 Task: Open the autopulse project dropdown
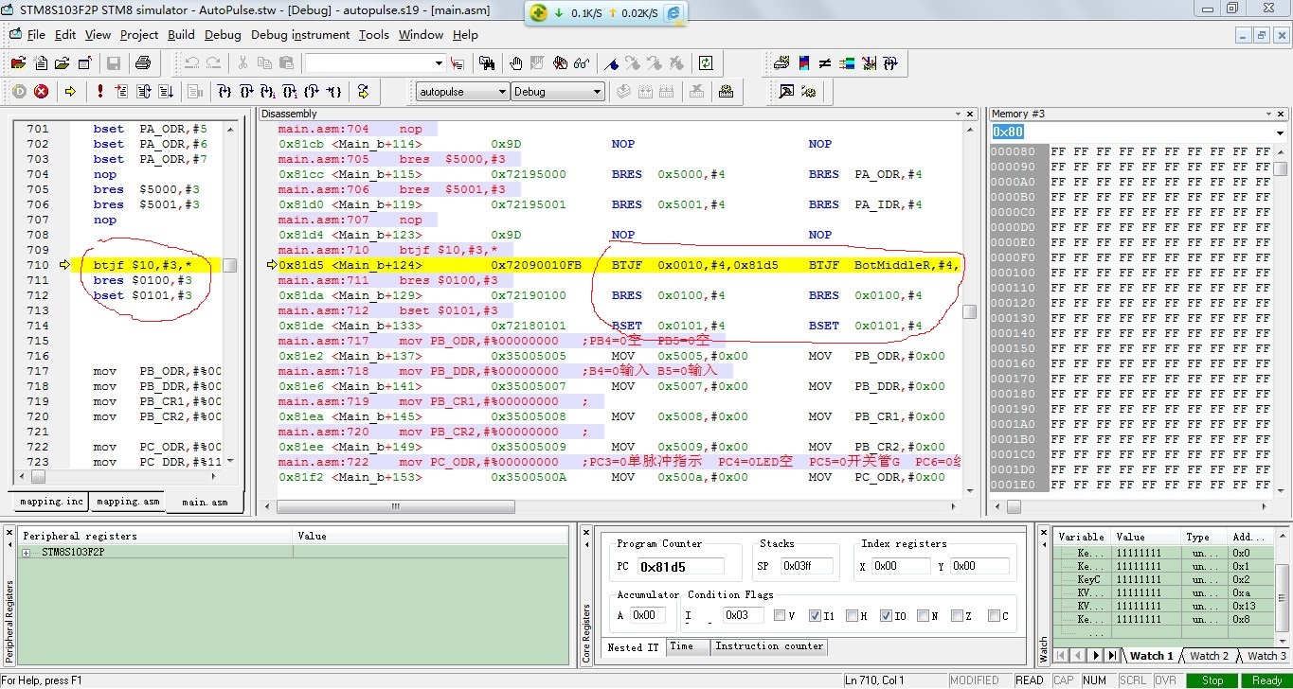click(502, 92)
